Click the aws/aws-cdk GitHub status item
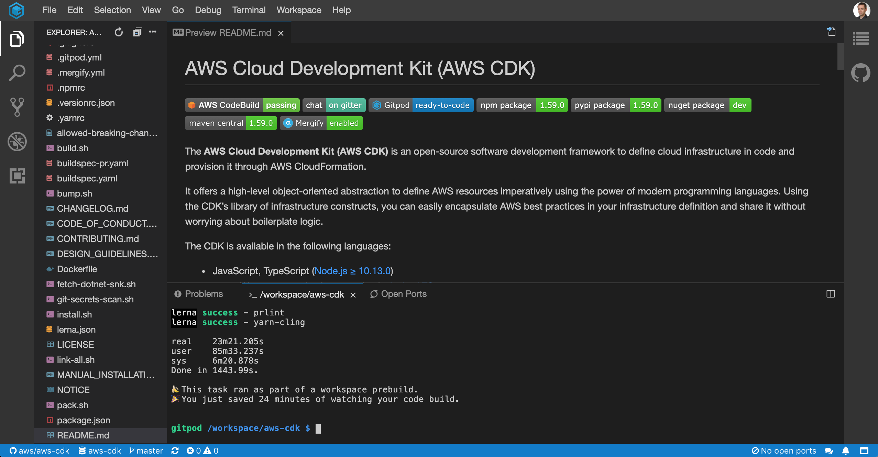 tap(39, 450)
